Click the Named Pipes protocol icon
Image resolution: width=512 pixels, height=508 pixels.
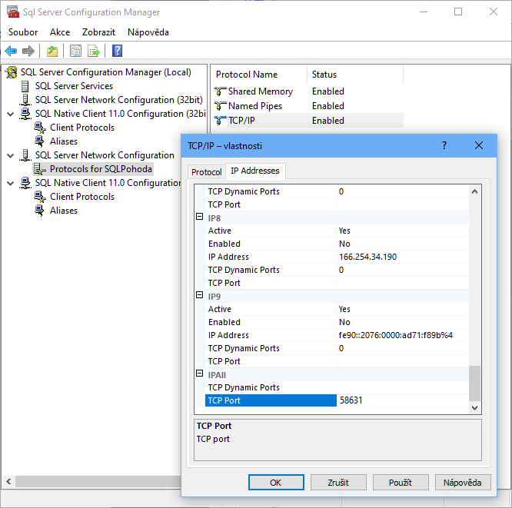(x=221, y=106)
